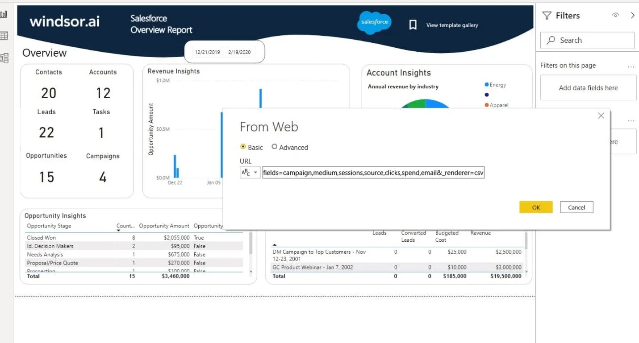639x343 pixels.
Task: Click the $185,000 total budgeted cost
Action: 454,276
